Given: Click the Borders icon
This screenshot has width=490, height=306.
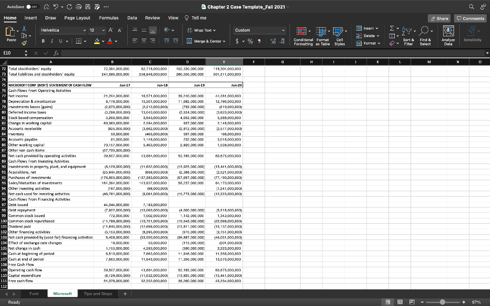Looking at the screenshot, I should pos(79,41).
